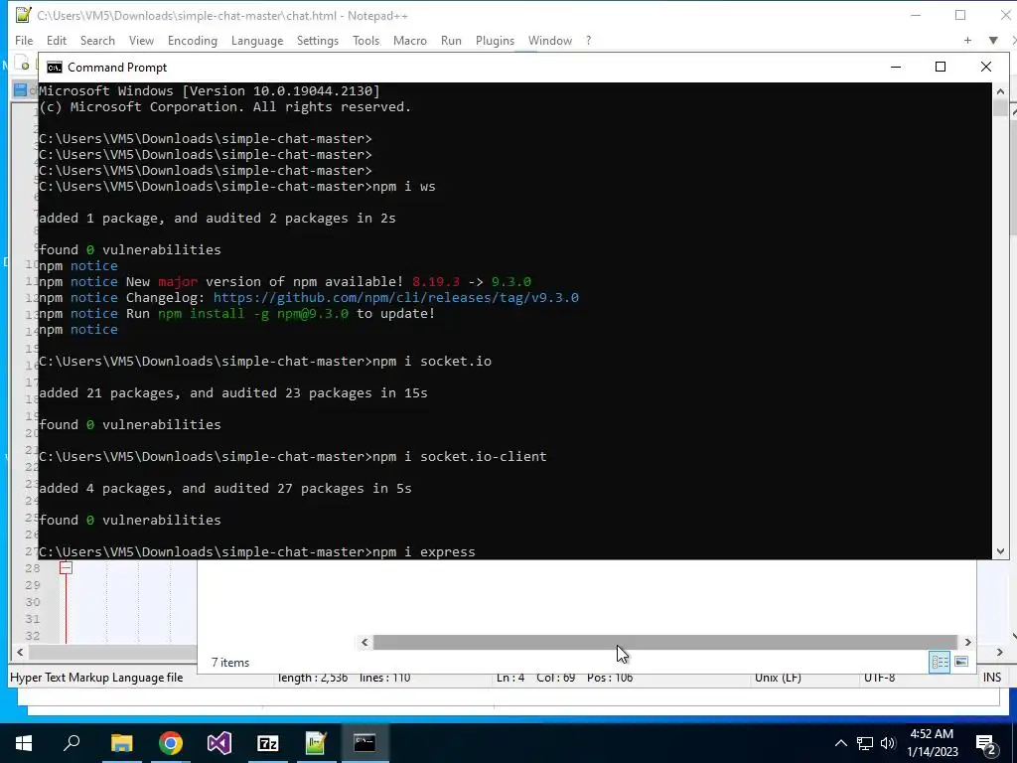
Task: Open Notepad++ Macro menu
Action: pyautogui.click(x=410, y=40)
